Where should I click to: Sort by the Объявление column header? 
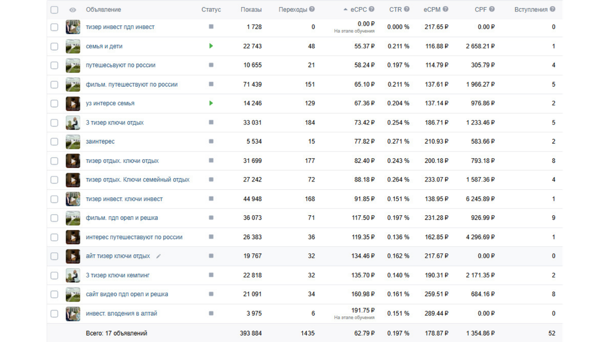[103, 9]
